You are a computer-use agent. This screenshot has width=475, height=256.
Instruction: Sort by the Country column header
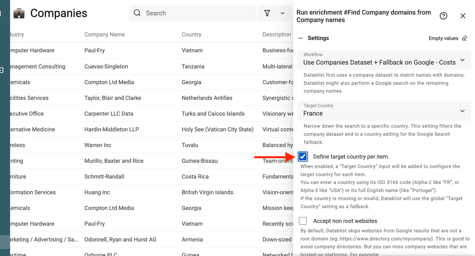coord(192,34)
